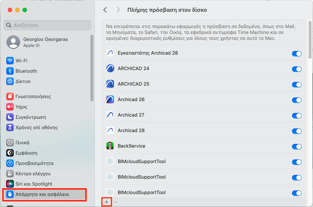
Task: Click the Πλήρης πρόσβαση στον δίσκο title
Action: point(167,10)
